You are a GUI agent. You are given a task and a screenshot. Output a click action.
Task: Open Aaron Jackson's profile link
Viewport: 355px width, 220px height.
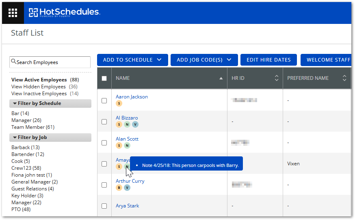132,97
